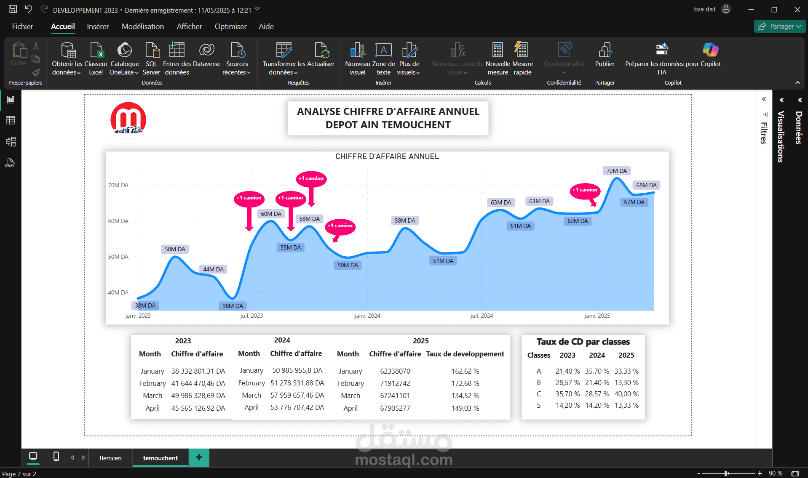Click the fit to page button
Viewport: 808px width, 478px height.
pyautogui.click(x=795, y=473)
